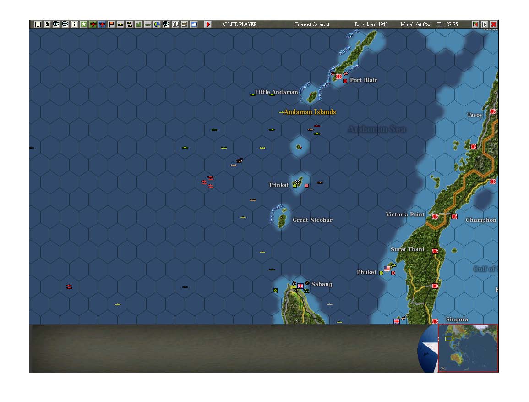Click the red plane on blue background icon

coord(102,24)
